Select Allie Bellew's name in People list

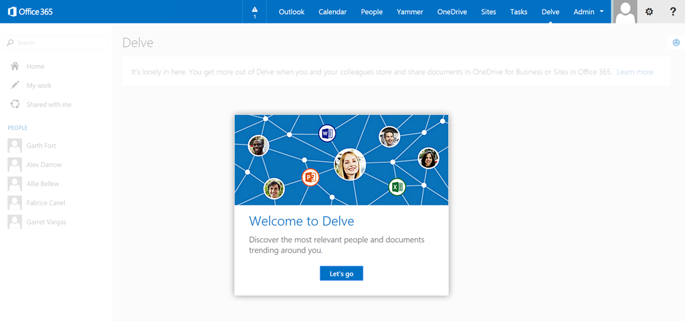point(43,184)
